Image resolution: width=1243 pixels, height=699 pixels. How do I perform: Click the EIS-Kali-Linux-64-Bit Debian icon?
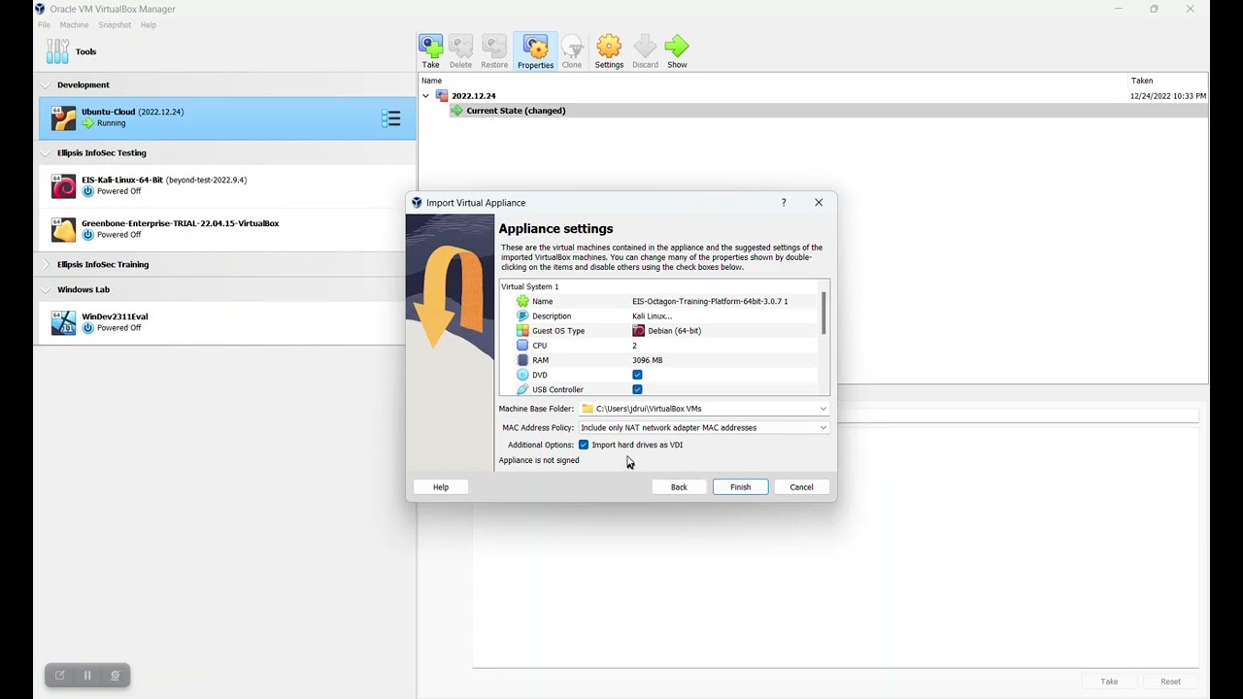(x=63, y=185)
